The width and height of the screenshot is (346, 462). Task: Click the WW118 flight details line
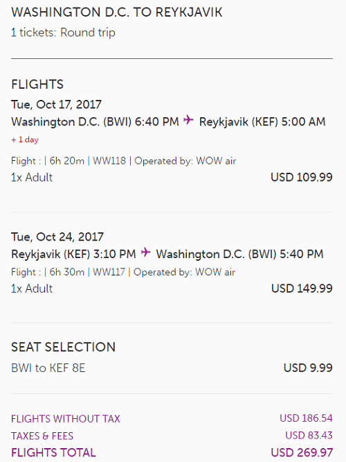click(x=124, y=161)
